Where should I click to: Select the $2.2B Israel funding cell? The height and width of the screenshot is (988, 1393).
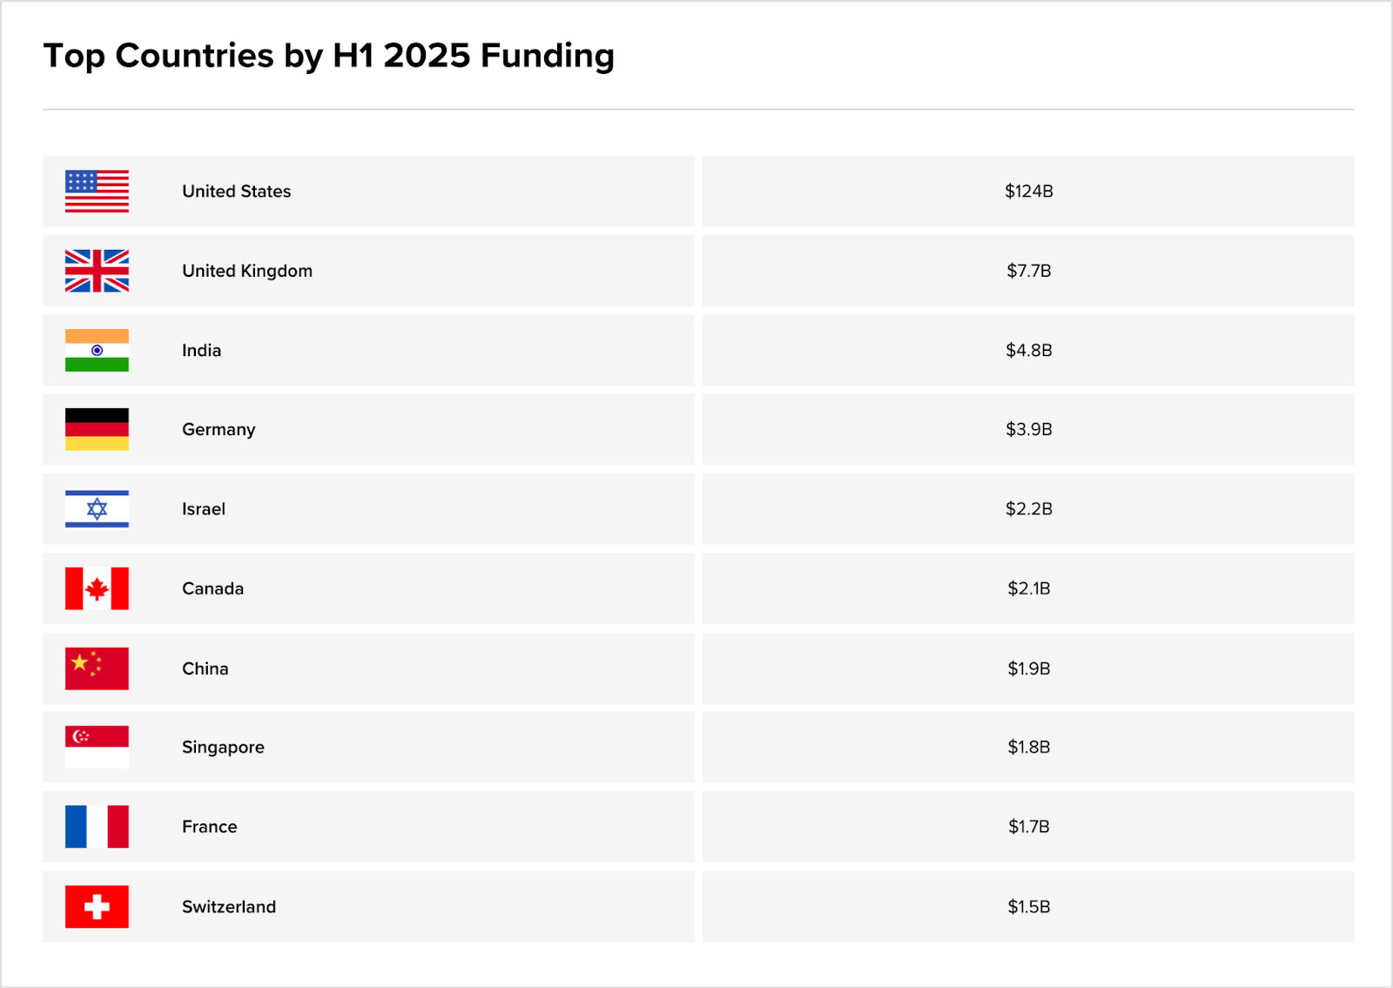pyautogui.click(x=1028, y=509)
